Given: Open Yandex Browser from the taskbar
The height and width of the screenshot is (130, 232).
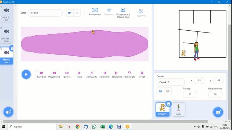Looking at the screenshot, I should 69,127.
